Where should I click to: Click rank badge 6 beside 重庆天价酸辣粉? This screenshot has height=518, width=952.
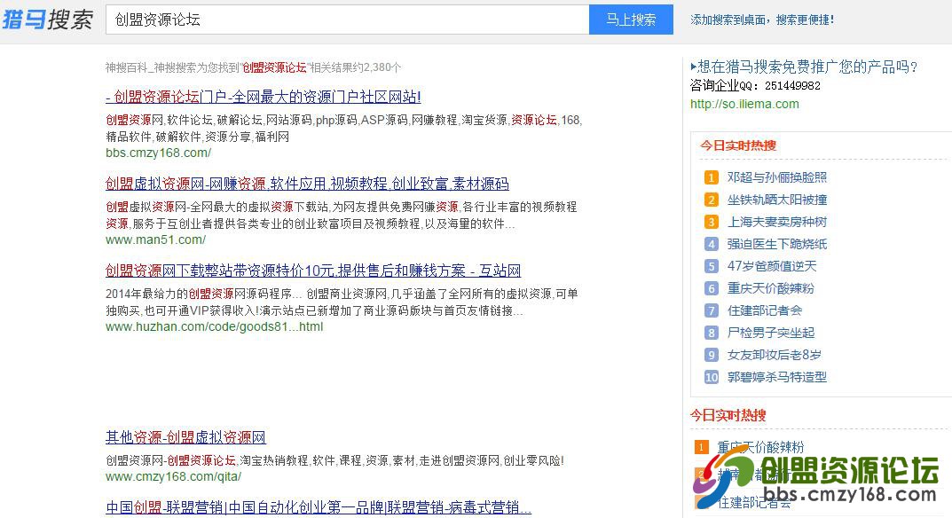(x=711, y=288)
